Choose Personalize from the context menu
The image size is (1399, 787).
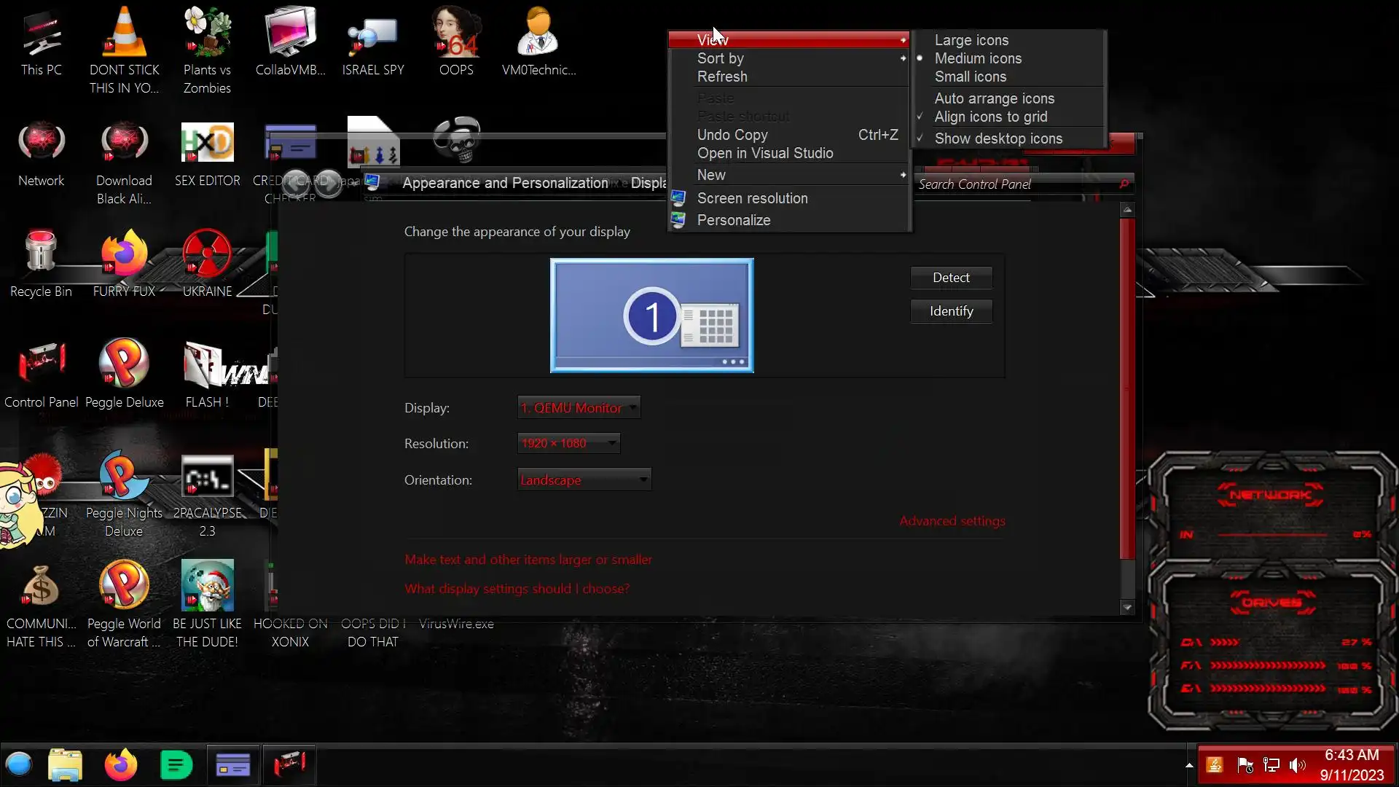pos(733,220)
